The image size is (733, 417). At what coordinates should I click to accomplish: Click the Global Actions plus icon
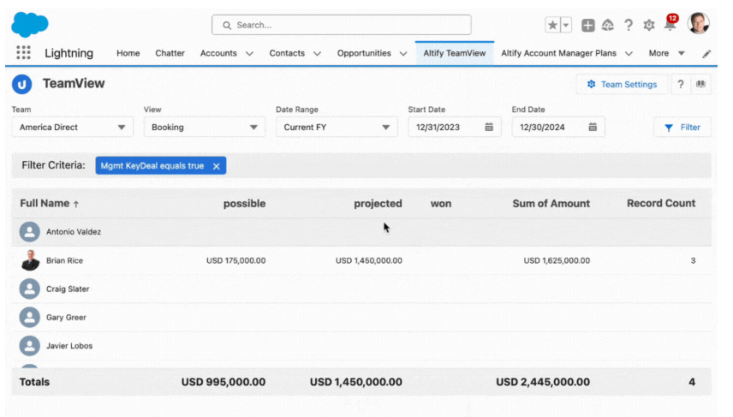coord(587,25)
